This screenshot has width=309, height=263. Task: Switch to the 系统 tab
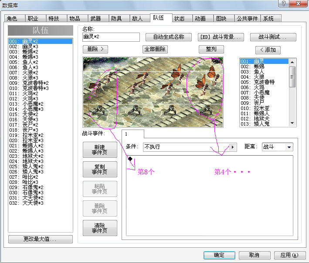coord(271,19)
